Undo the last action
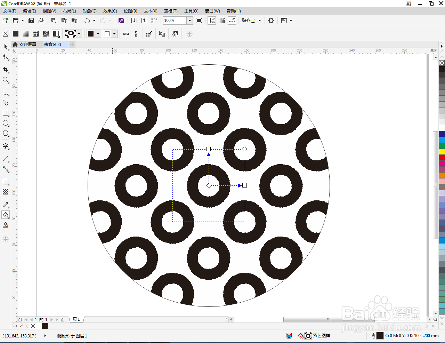This screenshot has width=445, height=343. coord(87,21)
